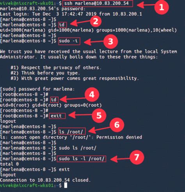Click the boxed 'id' command after marlena prompt
Viewport: 185px width, 192px height.
point(62,25)
